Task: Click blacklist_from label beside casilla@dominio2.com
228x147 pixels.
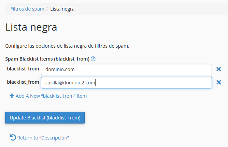Action: click(x=23, y=82)
